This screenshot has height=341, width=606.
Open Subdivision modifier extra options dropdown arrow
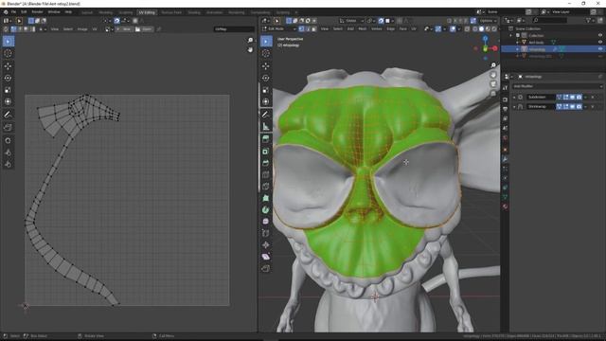click(586, 97)
